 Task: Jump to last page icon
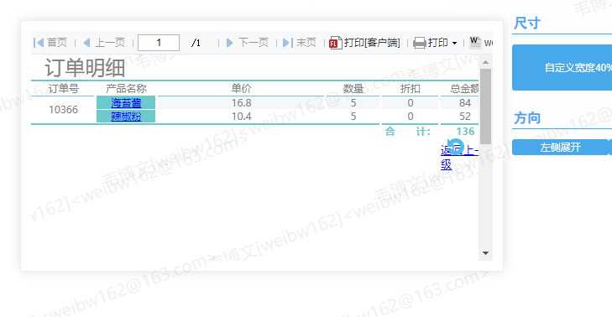288,43
